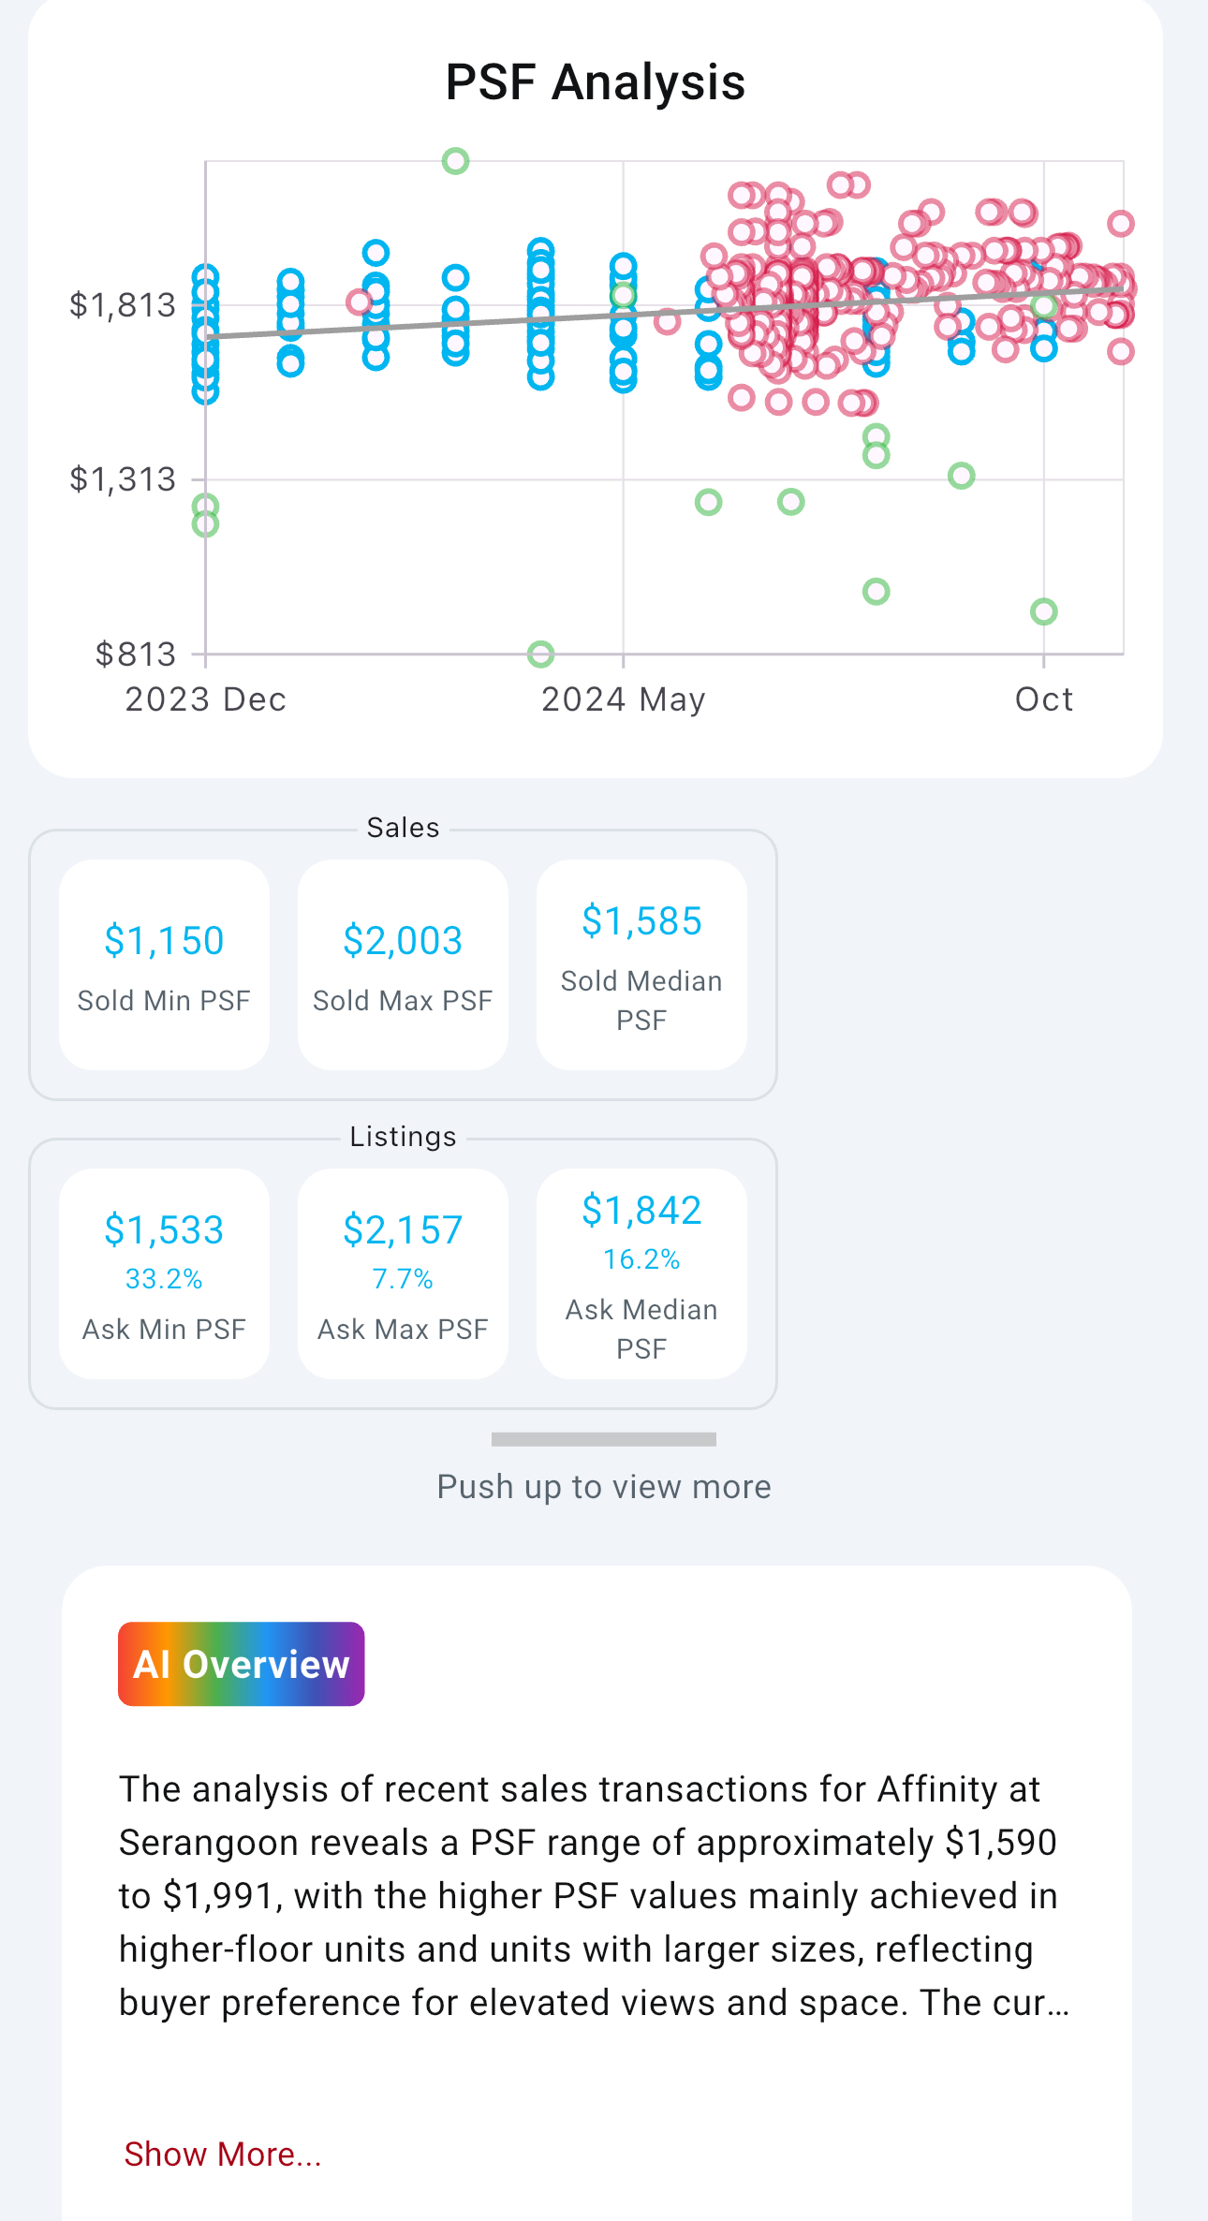Select the Sold Max PSF $2,003 card

[x=403, y=964]
